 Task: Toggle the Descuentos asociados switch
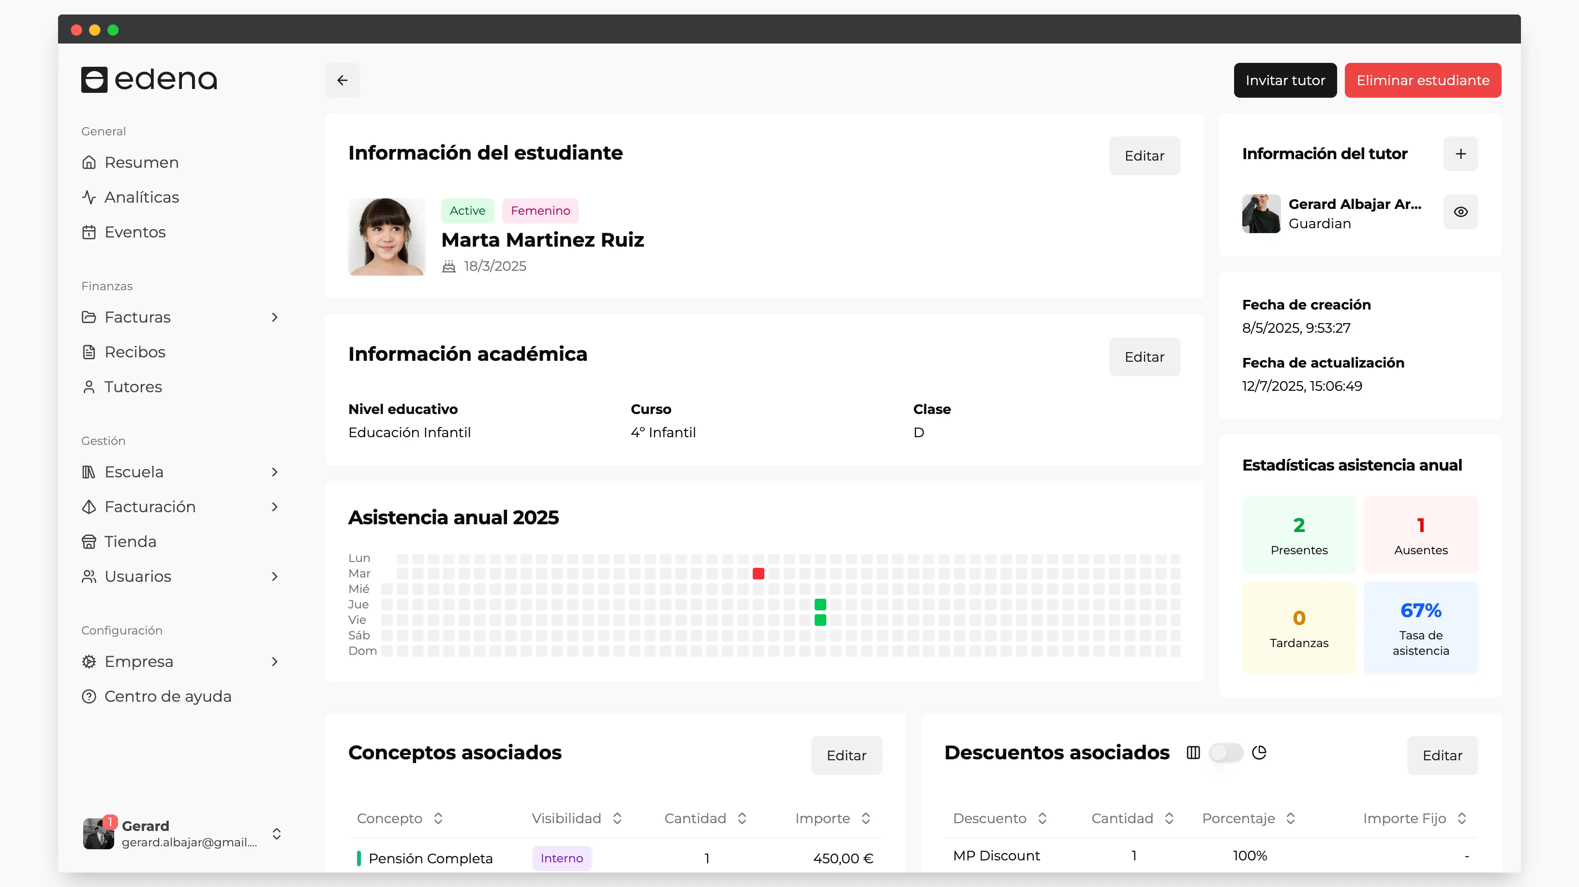pyautogui.click(x=1226, y=753)
